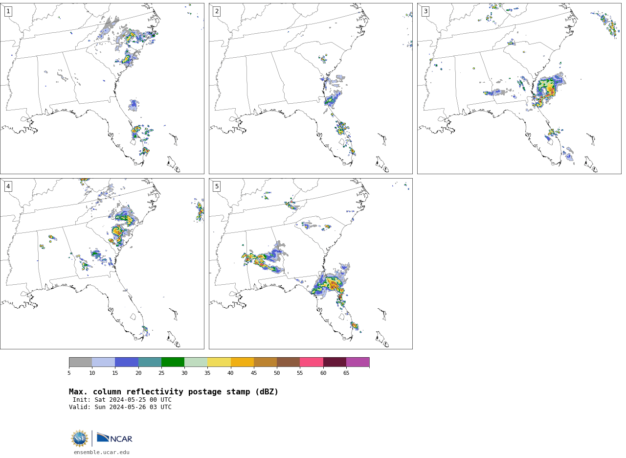Viewport: 626px width, 458px height.
Task: Click the colorbar tick label 5
Action: coord(69,373)
